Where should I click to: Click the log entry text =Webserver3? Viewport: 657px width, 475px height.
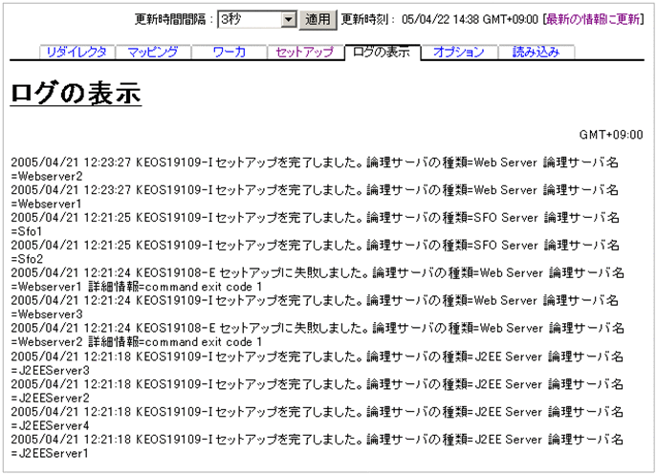click(x=47, y=314)
